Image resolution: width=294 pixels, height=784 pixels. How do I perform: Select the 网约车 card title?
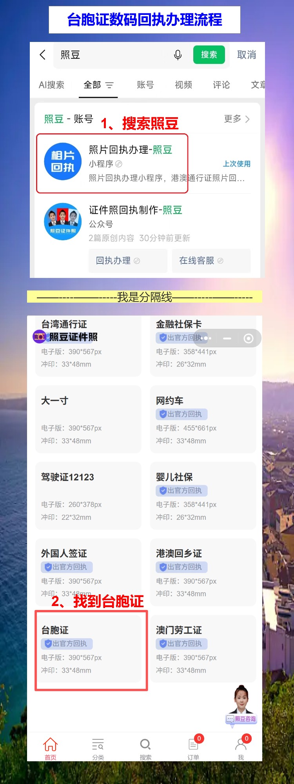(x=170, y=401)
